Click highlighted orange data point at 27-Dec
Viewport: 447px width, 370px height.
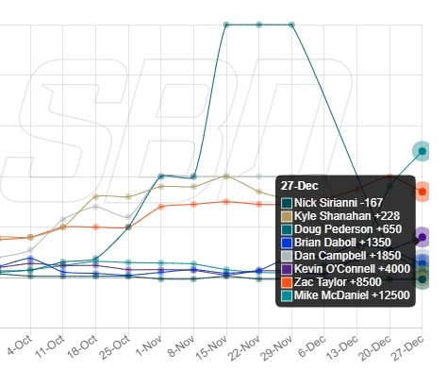422,192
